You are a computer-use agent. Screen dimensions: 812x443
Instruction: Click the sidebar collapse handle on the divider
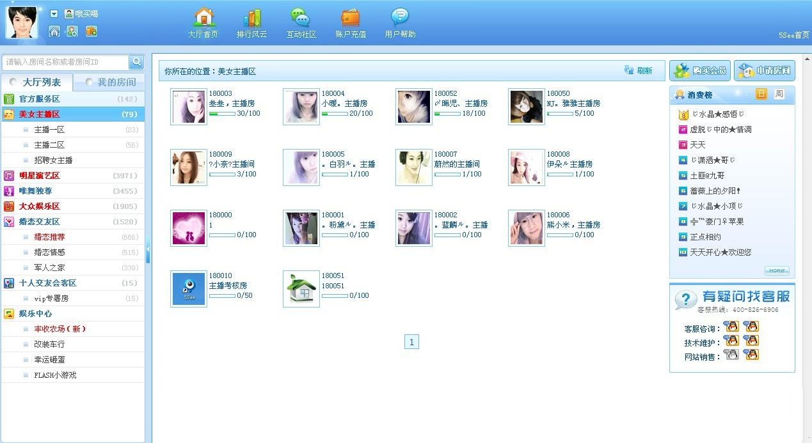coord(148,250)
